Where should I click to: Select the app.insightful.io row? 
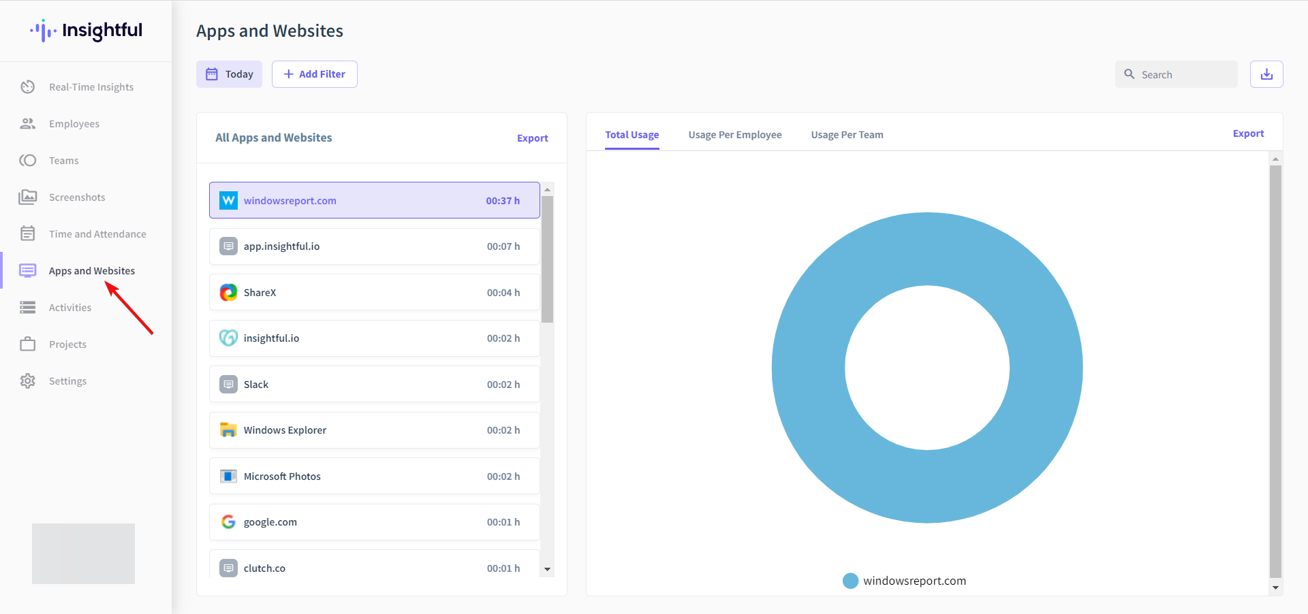[x=375, y=246]
